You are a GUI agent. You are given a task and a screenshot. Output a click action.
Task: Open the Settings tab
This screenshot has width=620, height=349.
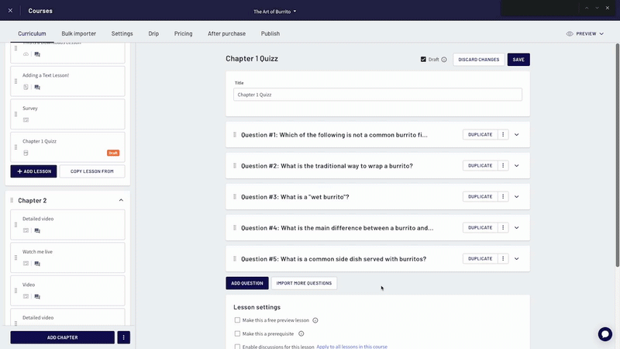click(122, 33)
